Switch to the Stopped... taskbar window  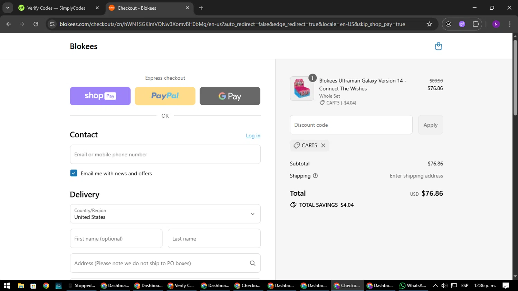pos(81,285)
